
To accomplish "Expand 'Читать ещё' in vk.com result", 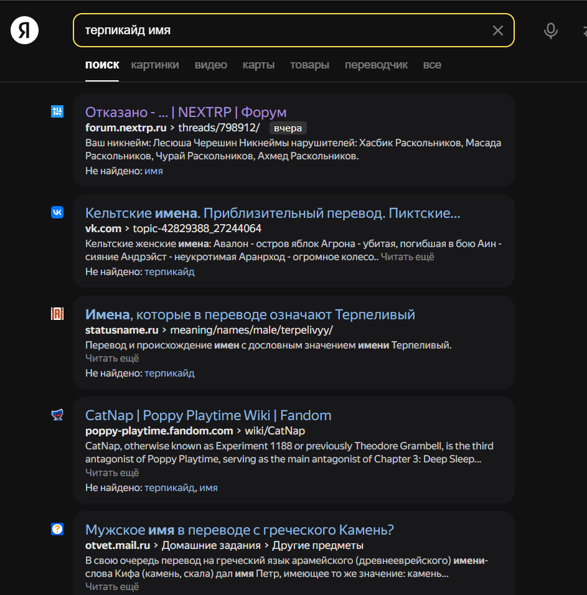I will 408,257.
